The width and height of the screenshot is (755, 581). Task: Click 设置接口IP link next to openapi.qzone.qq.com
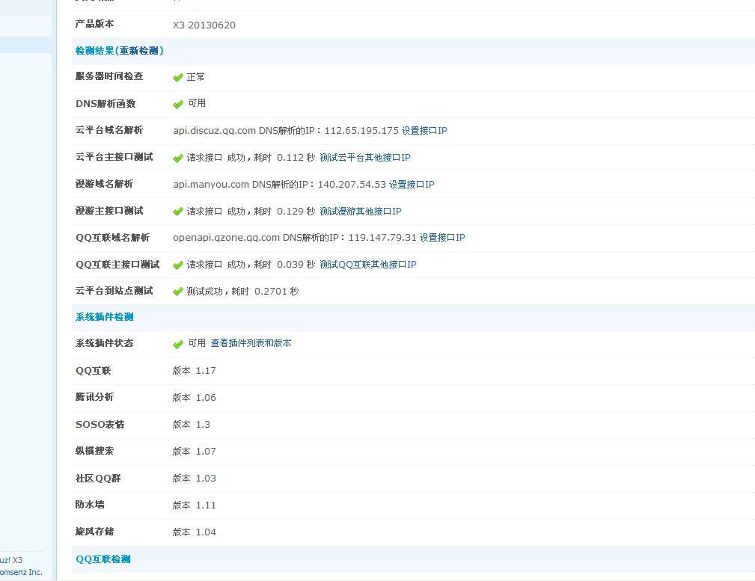click(442, 237)
